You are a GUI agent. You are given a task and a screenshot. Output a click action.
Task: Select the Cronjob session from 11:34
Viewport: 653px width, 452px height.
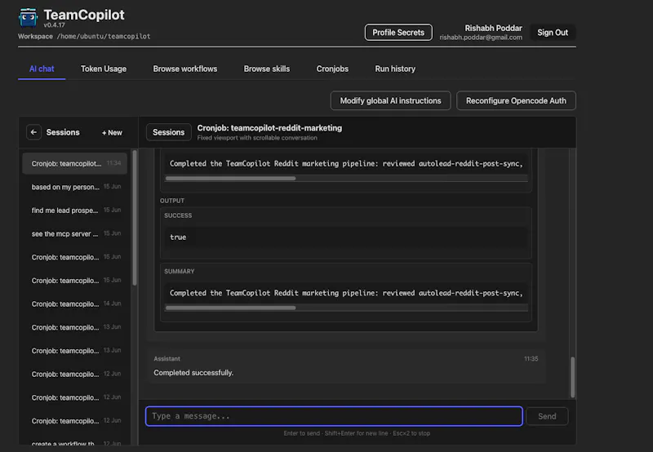coord(74,163)
